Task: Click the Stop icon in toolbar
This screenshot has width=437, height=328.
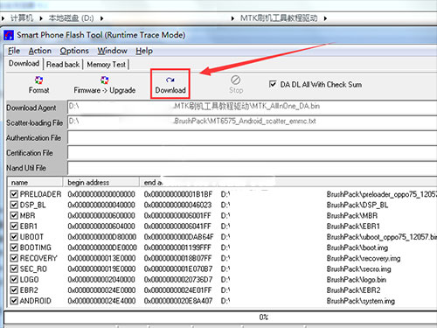Action: tap(235, 80)
